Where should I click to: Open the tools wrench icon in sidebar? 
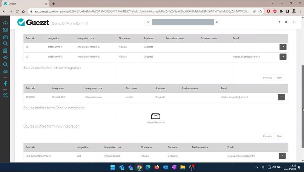coord(5,95)
